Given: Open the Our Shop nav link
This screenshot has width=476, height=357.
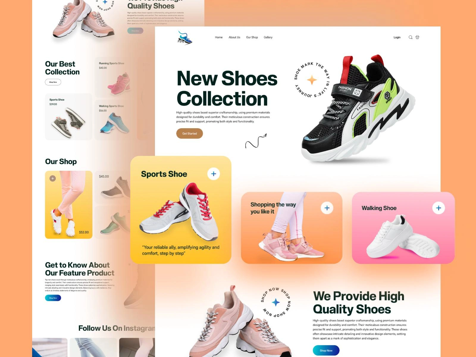Looking at the screenshot, I should pyautogui.click(x=252, y=37).
